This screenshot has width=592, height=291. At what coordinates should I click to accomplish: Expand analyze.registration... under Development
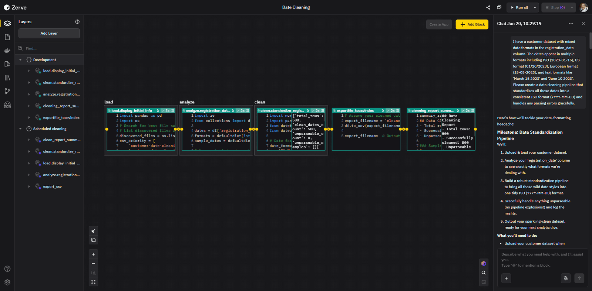pyautogui.click(x=29, y=94)
